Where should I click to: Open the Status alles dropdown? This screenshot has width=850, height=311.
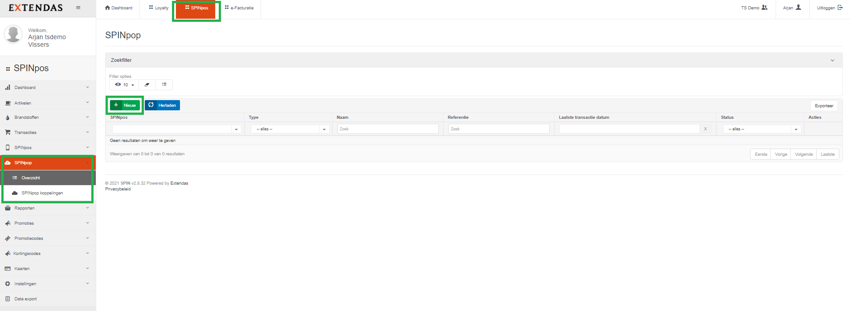(x=762, y=129)
